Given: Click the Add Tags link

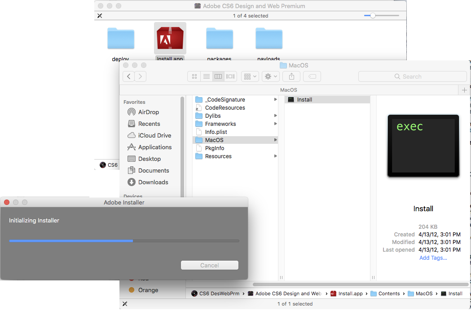Looking at the screenshot, I should (x=433, y=258).
